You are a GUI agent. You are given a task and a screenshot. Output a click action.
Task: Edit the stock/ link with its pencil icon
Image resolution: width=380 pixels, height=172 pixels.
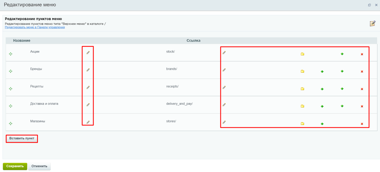(224, 53)
